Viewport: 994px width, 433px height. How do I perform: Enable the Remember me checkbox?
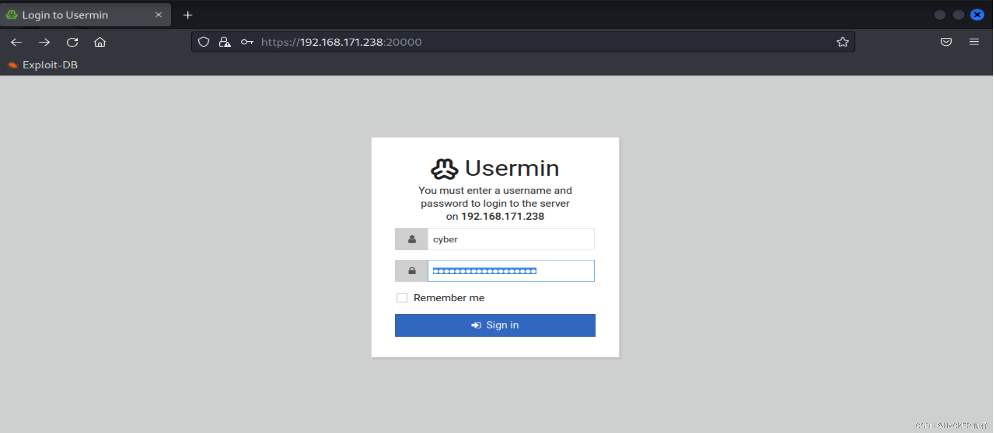click(402, 298)
